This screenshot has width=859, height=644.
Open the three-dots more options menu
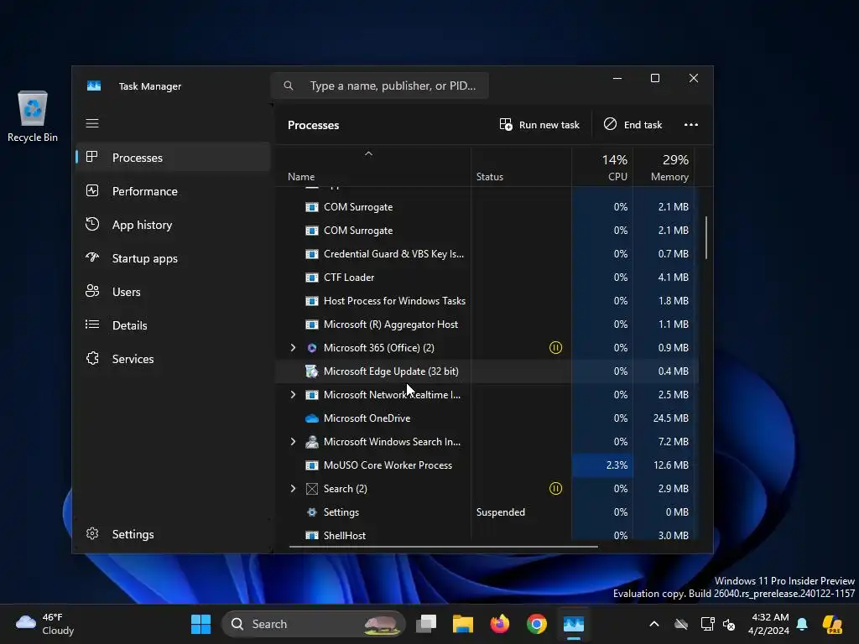tap(691, 125)
